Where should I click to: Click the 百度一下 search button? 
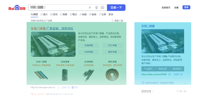coord(116,8)
